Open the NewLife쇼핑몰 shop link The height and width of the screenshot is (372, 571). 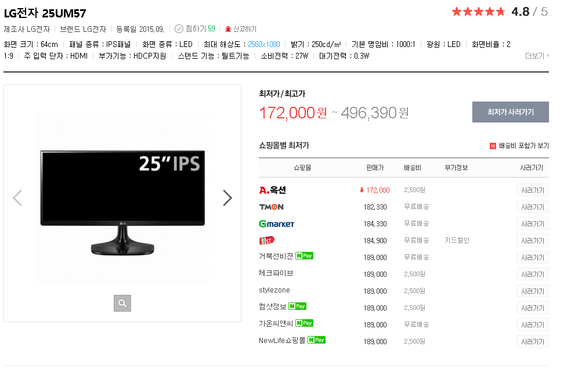coord(281,341)
